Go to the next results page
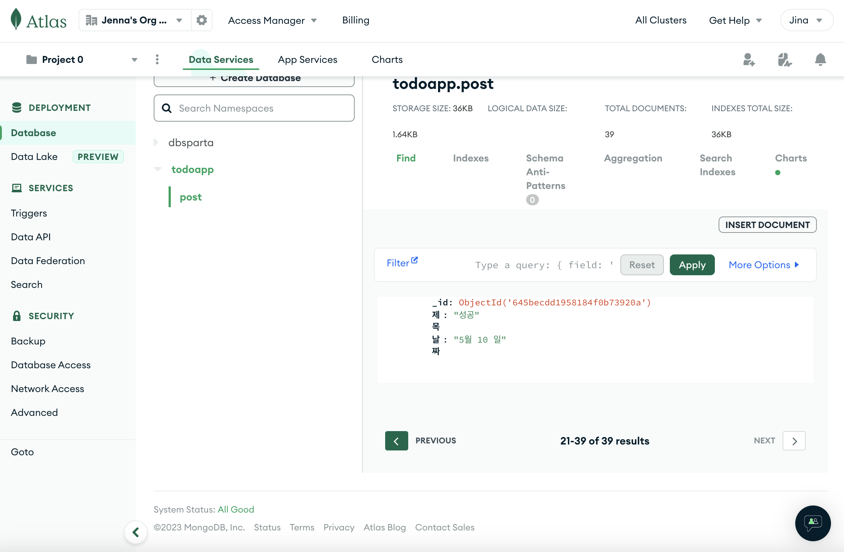The width and height of the screenshot is (844, 552). [x=794, y=441]
